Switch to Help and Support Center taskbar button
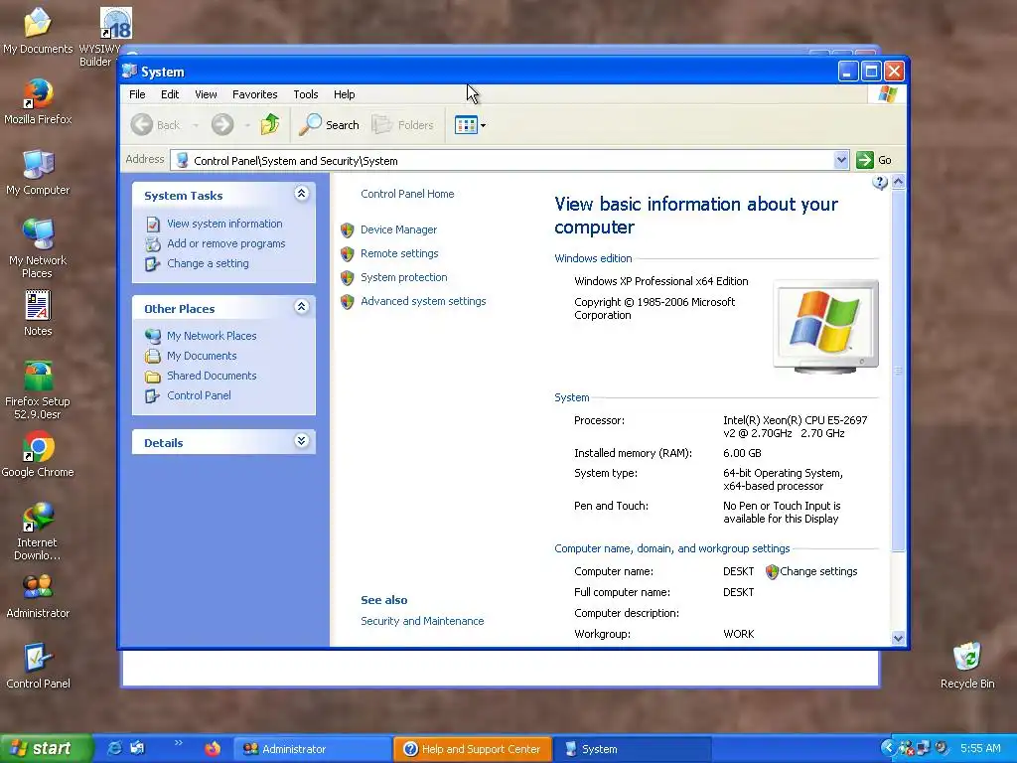 473,749
